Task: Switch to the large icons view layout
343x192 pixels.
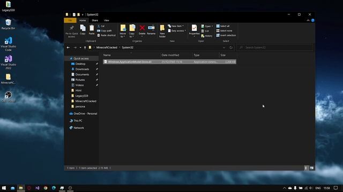Action: 312,168
